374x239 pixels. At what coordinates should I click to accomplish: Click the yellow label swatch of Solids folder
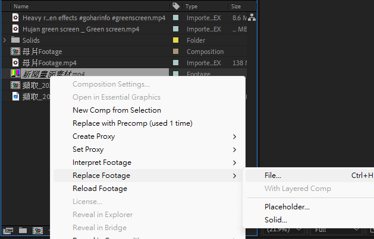click(176, 40)
